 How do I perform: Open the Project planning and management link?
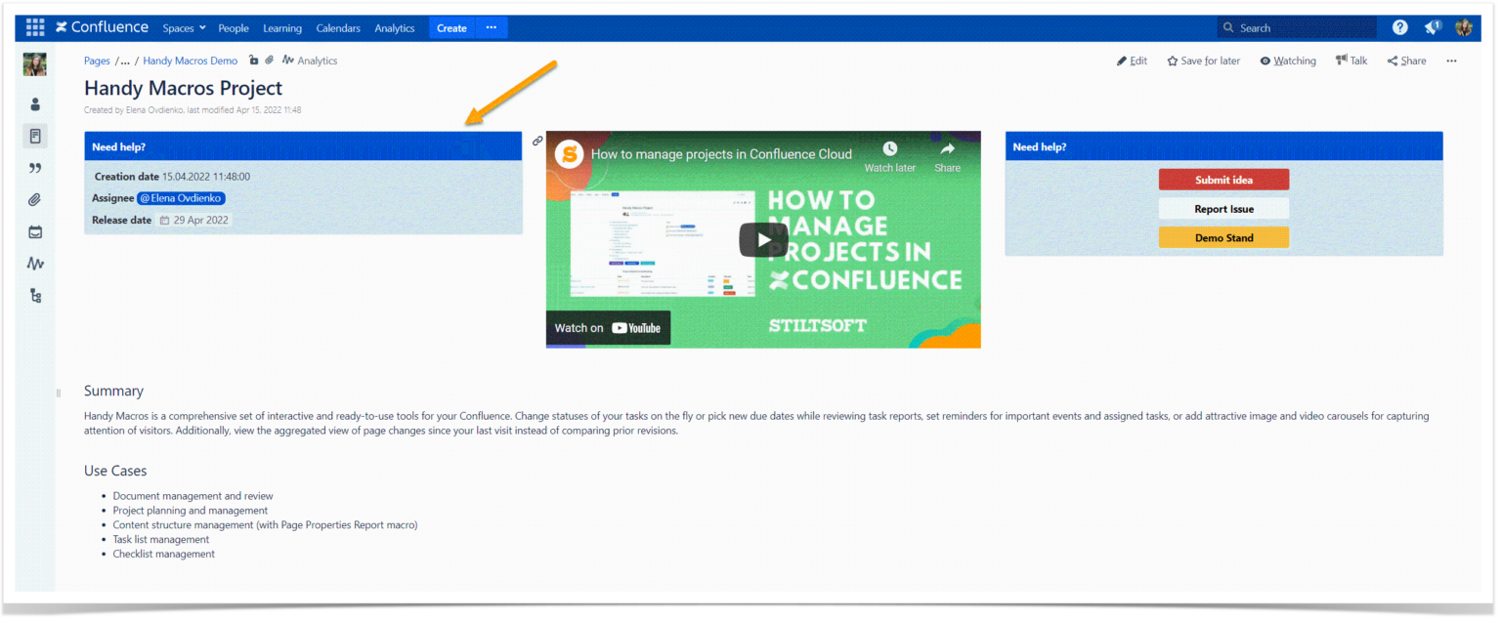190,510
